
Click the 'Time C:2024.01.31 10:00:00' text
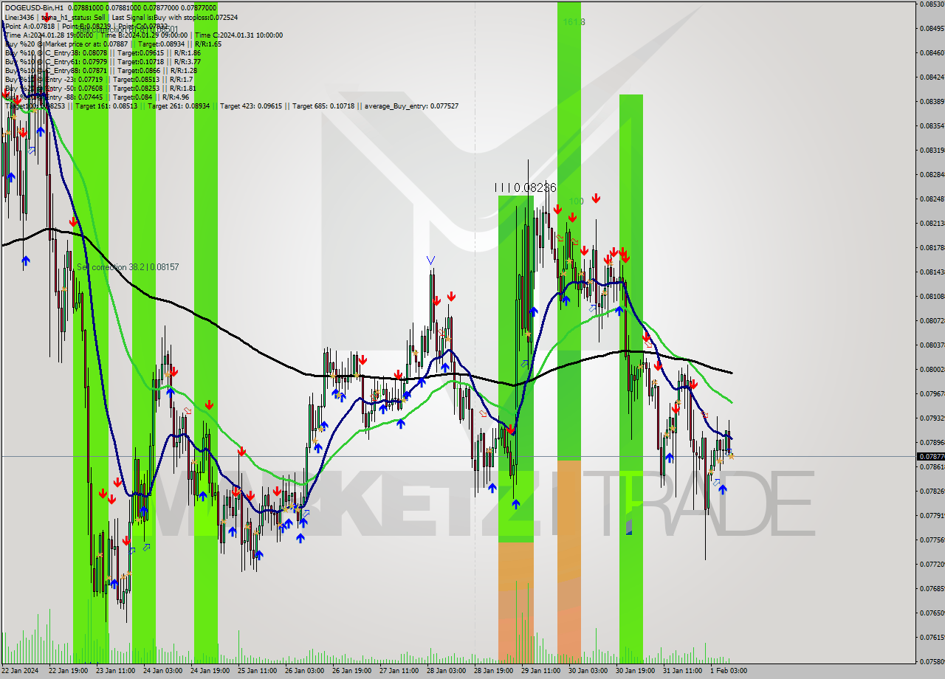[238, 35]
